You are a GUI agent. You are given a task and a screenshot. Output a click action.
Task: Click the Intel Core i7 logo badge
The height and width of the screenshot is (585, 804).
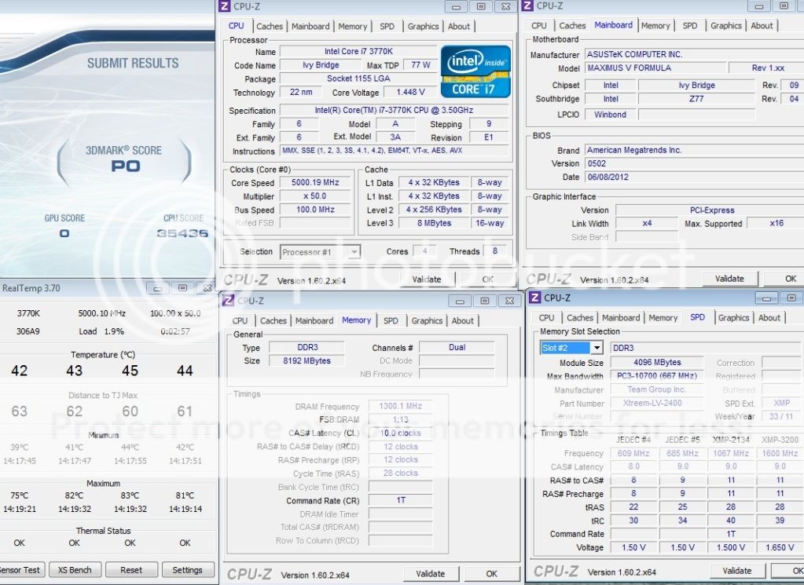point(475,71)
